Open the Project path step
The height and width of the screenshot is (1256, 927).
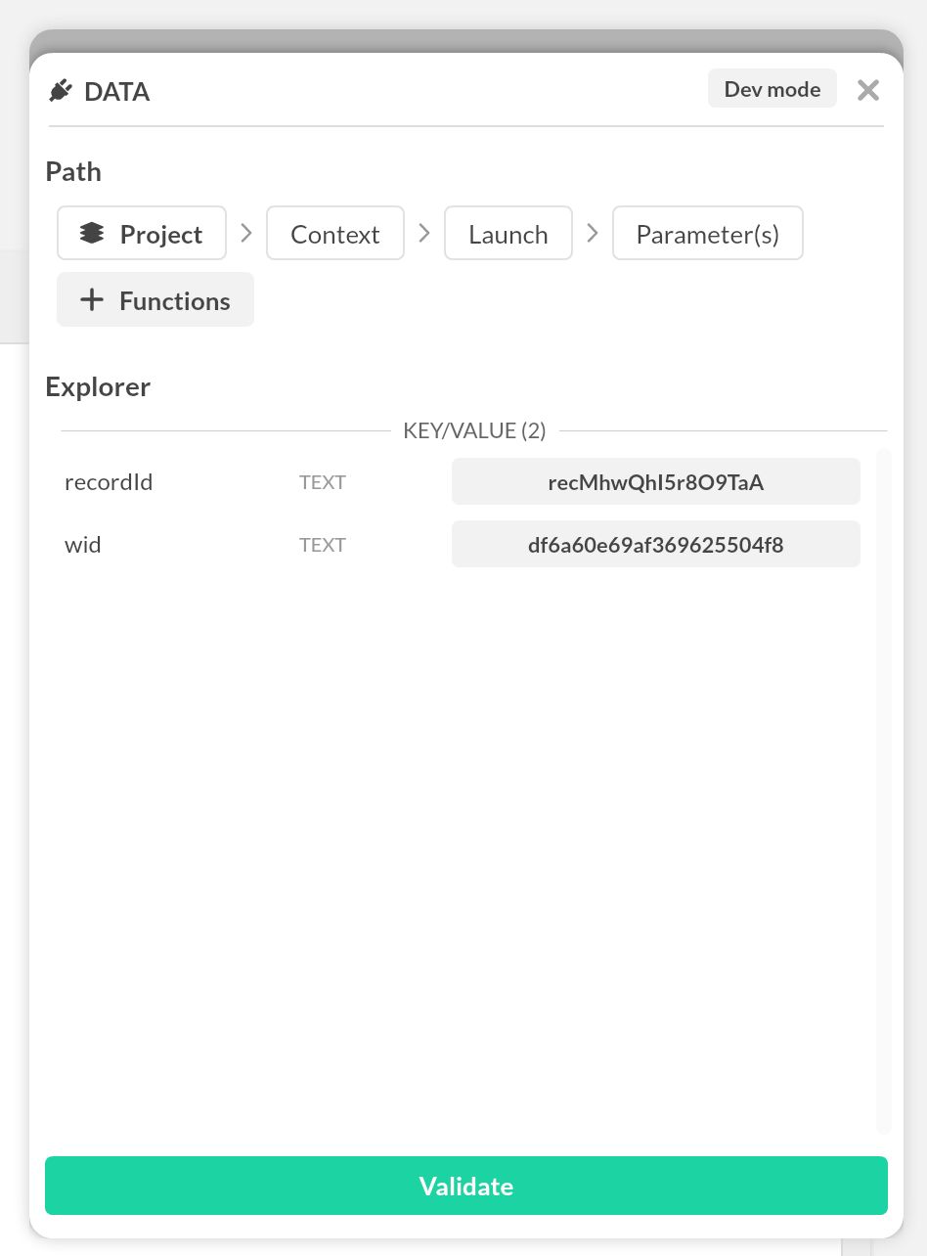pos(142,233)
